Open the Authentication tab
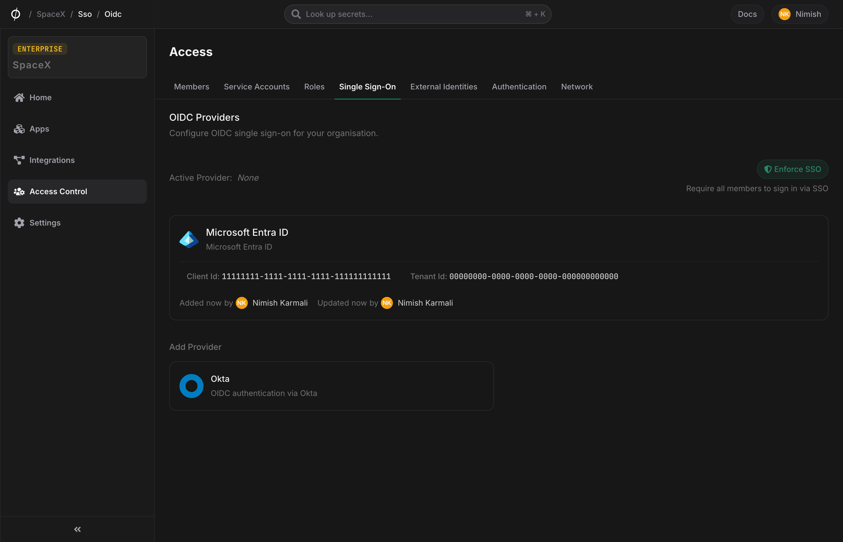 click(519, 87)
